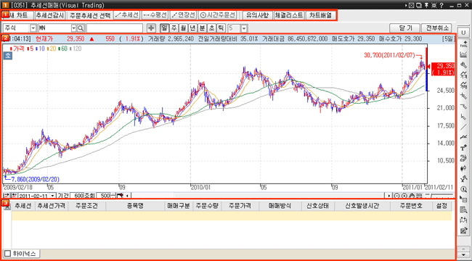Viewport: 472px width, 261px height.
Task: Click the wrench settings icon in right sidebar
Action: pos(463,65)
